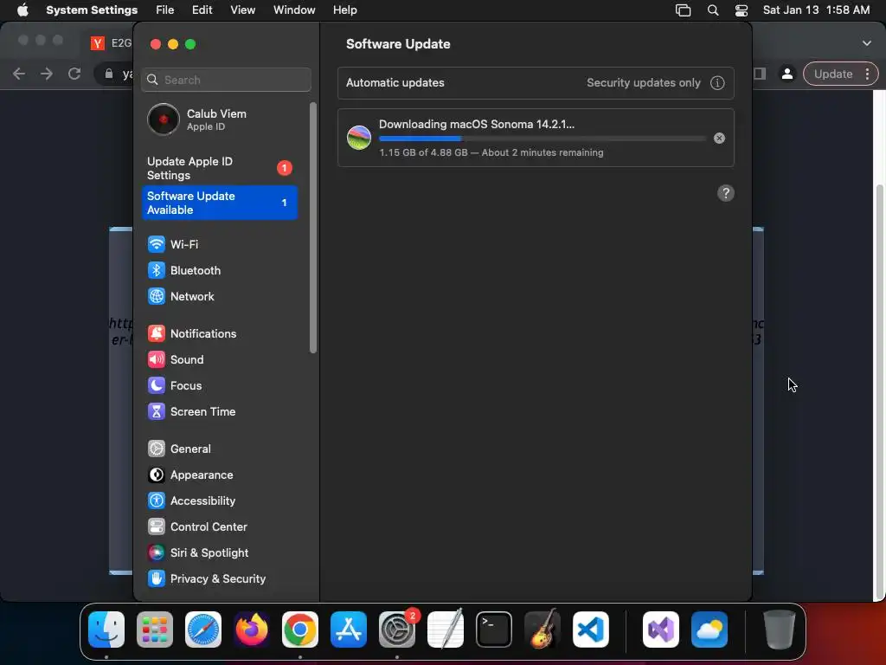Go back in Chrome
This screenshot has height=665, width=886.
[19, 74]
